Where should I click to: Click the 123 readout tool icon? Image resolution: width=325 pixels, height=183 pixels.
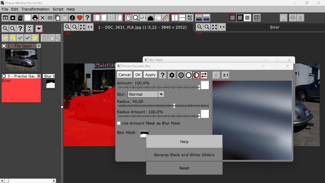(143, 18)
